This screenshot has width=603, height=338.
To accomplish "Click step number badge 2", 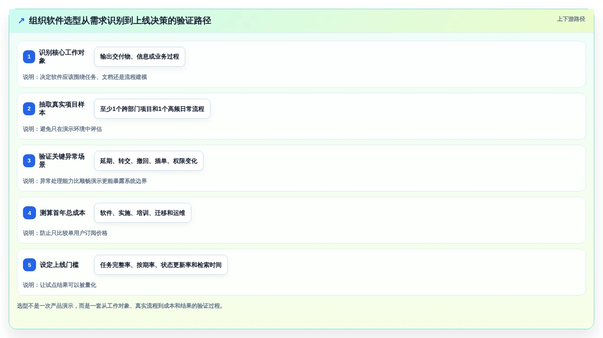I will point(29,109).
